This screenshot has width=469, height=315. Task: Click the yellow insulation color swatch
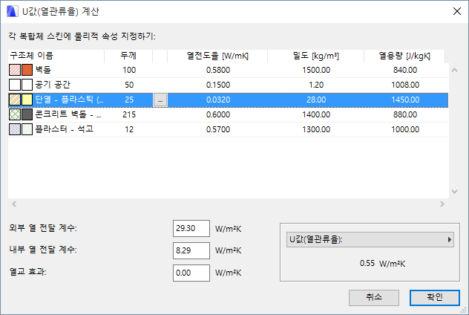(27, 99)
